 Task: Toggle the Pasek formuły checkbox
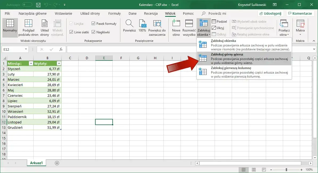point(93,24)
